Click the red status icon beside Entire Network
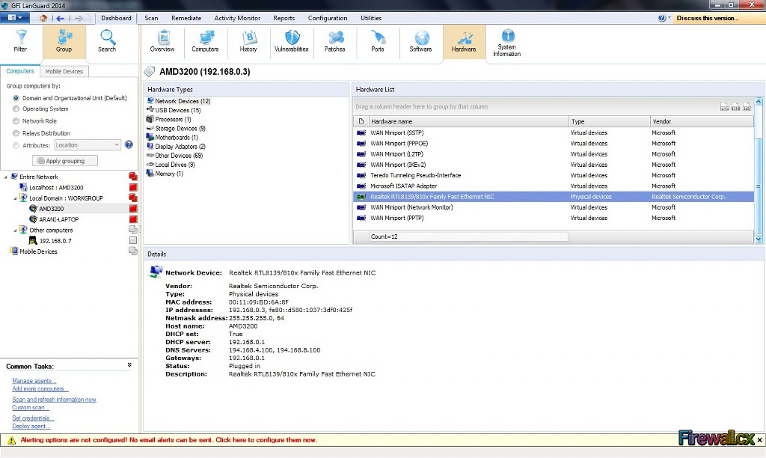Image resolution: width=766 pixels, height=458 pixels. pos(133,177)
